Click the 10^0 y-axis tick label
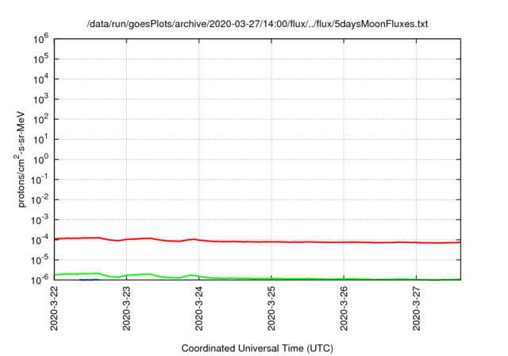 (40, 160)
